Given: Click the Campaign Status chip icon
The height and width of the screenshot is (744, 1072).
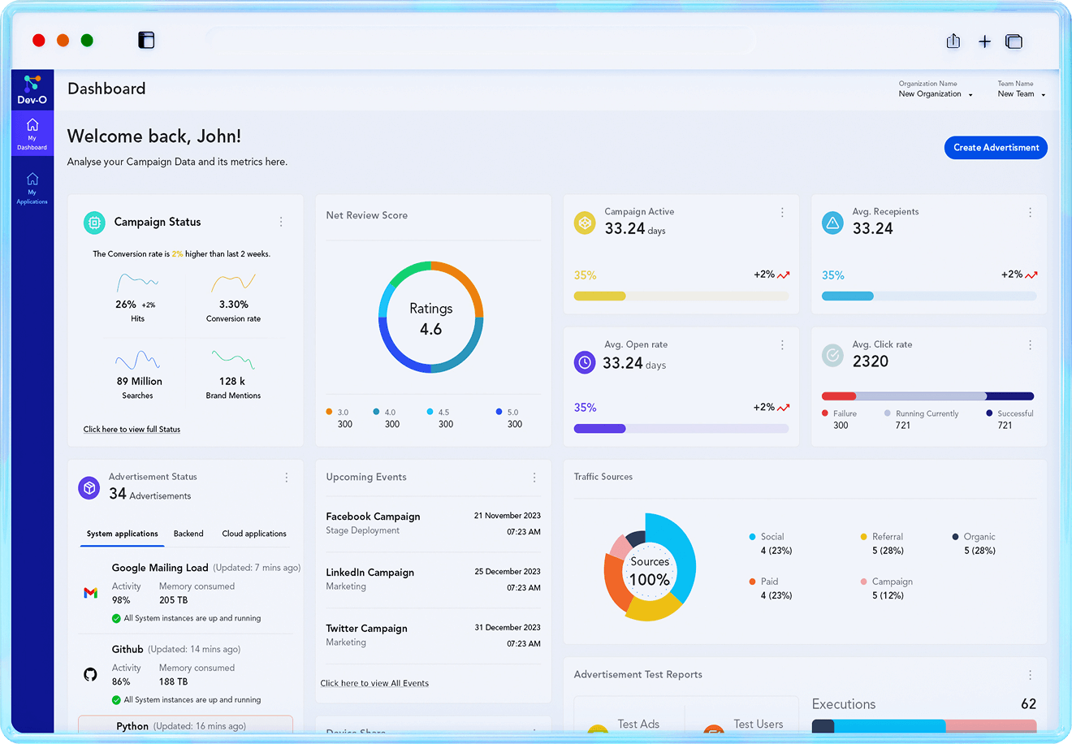Looking at the screenshot, I should click(x=94, y=222).
